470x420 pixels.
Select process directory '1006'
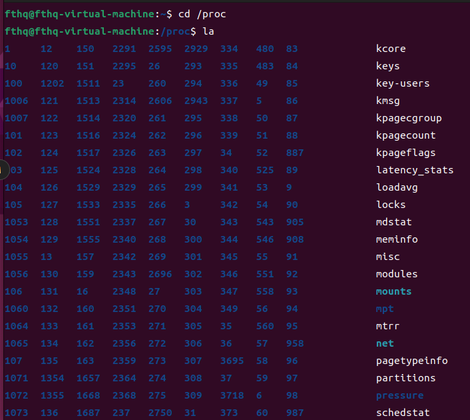16,101
